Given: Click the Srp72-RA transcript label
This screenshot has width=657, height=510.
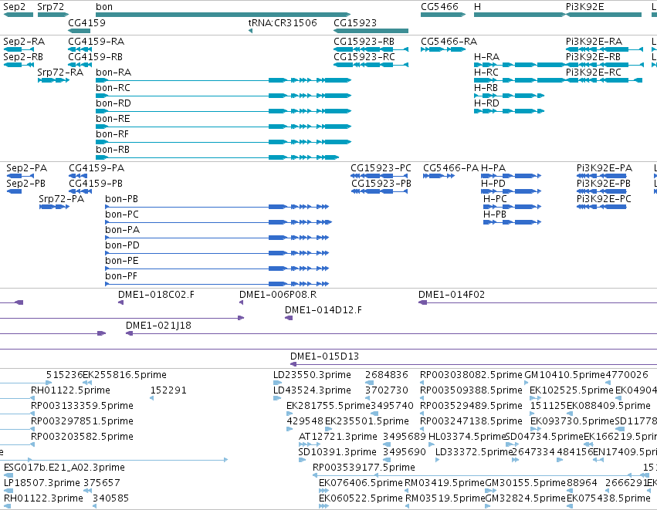Looking at the screenshot, I should click(60, 73).
